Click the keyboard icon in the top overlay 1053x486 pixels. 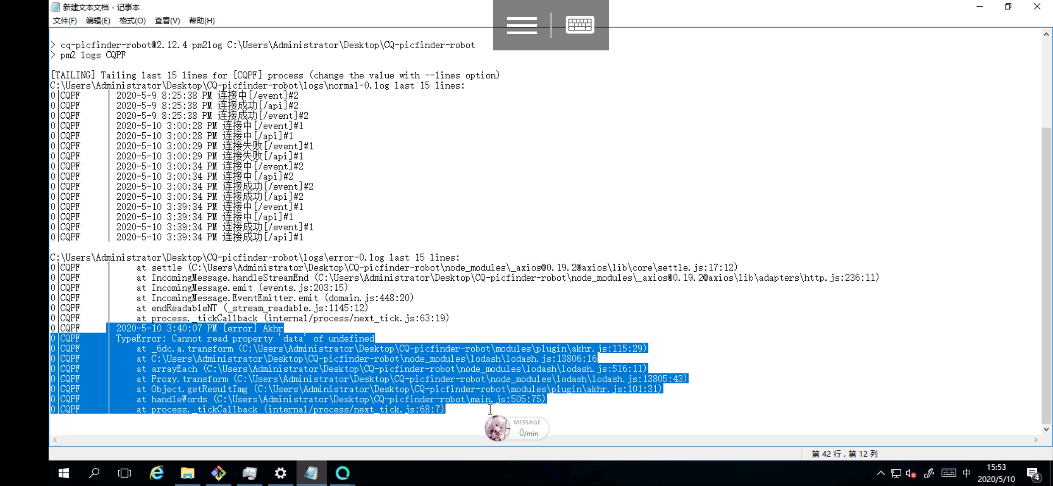(x=580, y=24)
